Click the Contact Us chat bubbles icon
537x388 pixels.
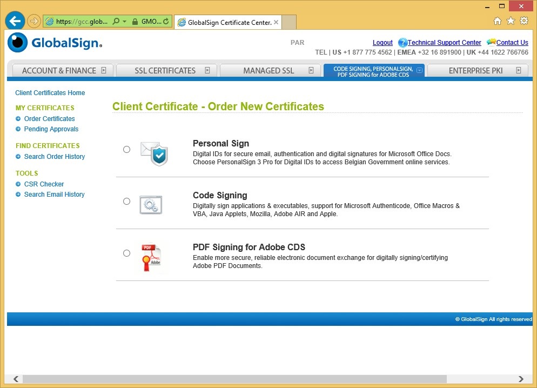491,42
